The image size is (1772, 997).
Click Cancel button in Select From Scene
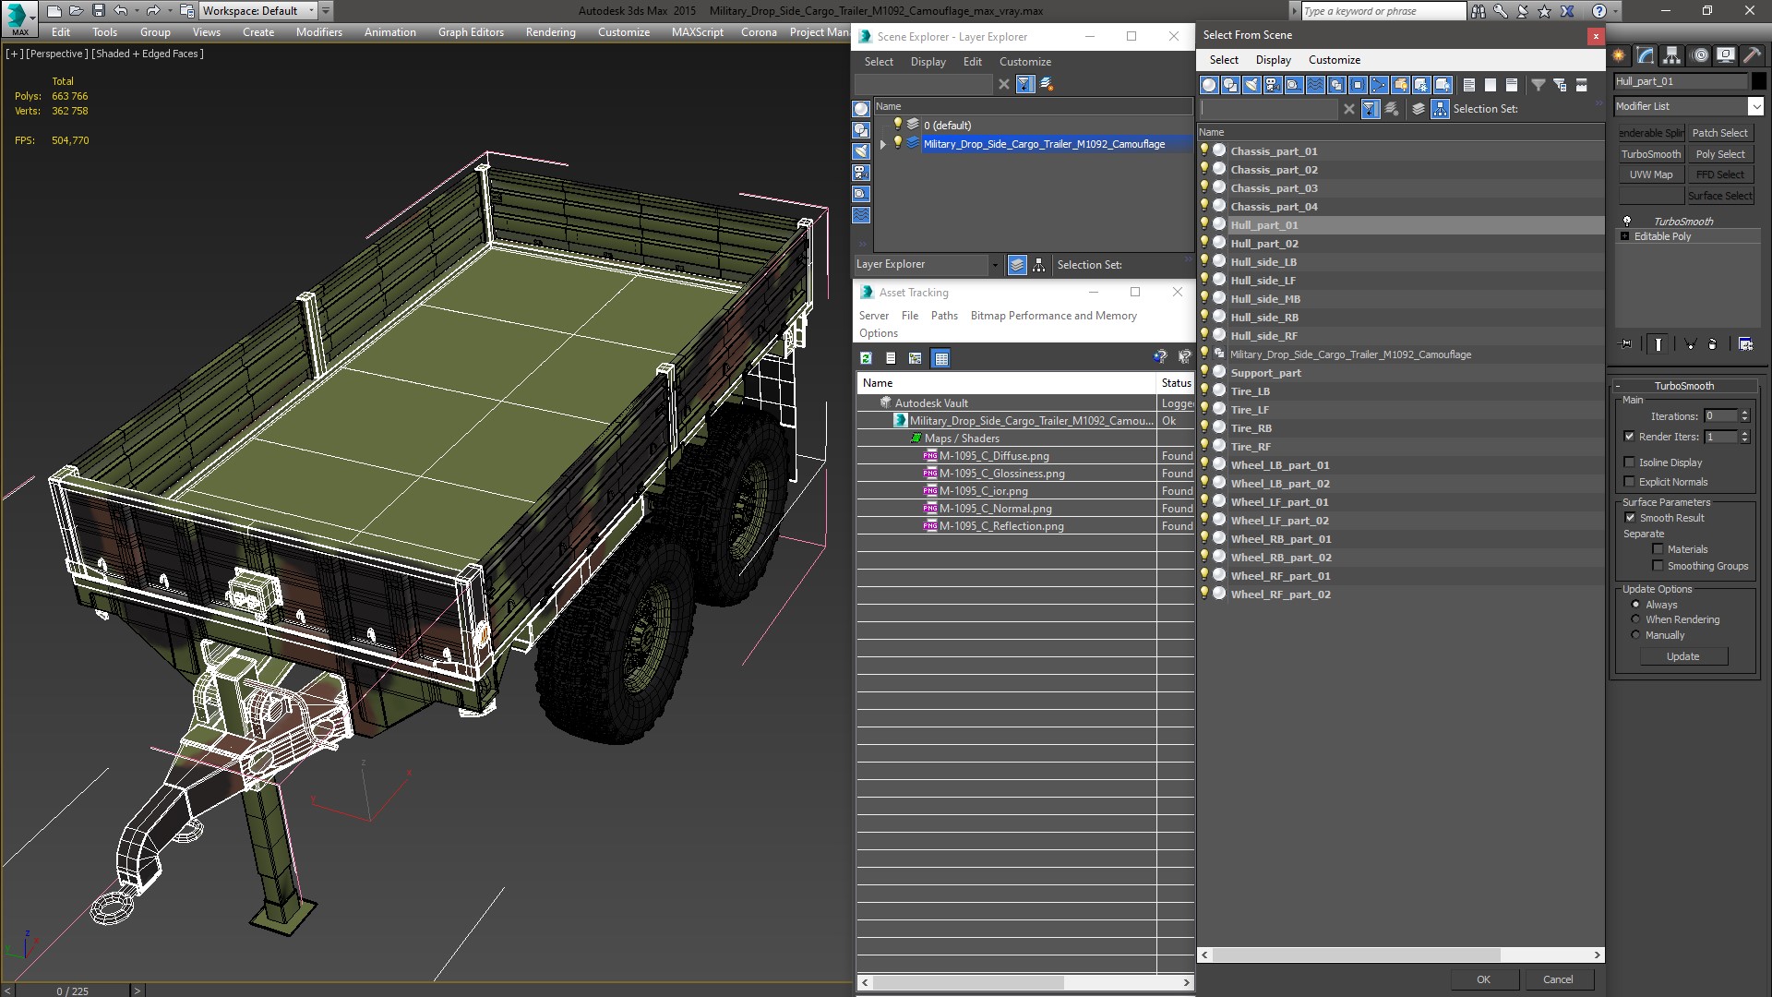coord(1558,979)
